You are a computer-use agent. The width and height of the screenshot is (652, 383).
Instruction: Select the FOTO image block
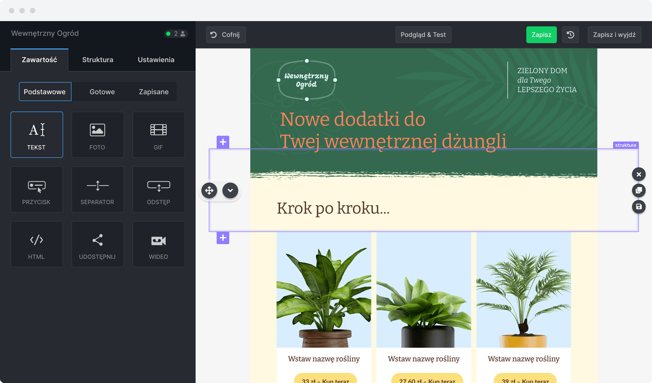[98, 135]
